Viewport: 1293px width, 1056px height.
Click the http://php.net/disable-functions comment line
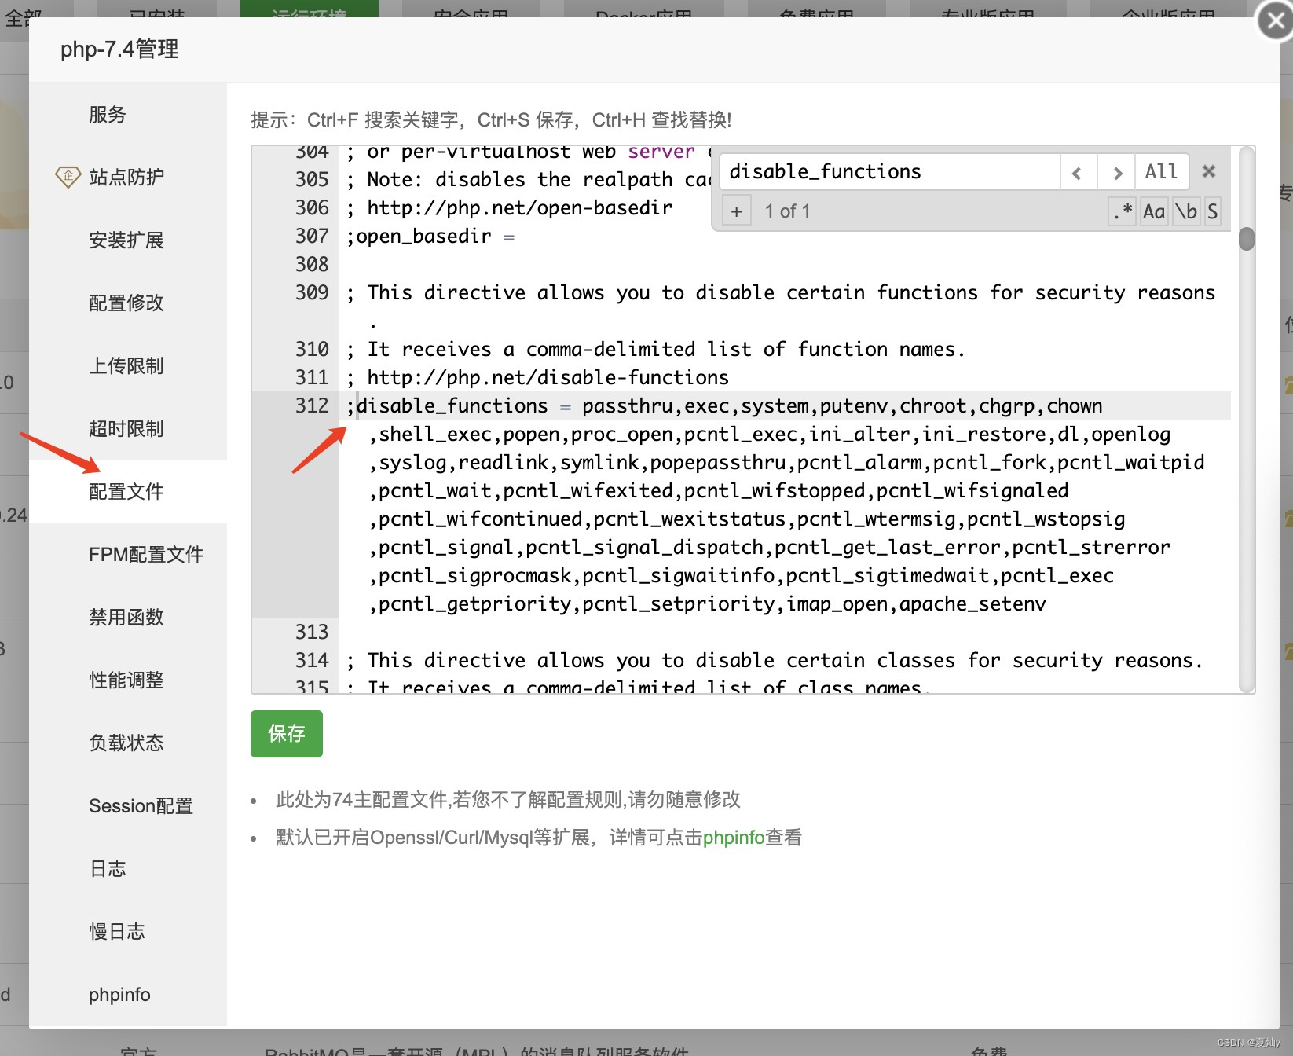pyautogui.click(x=537, y=378)
